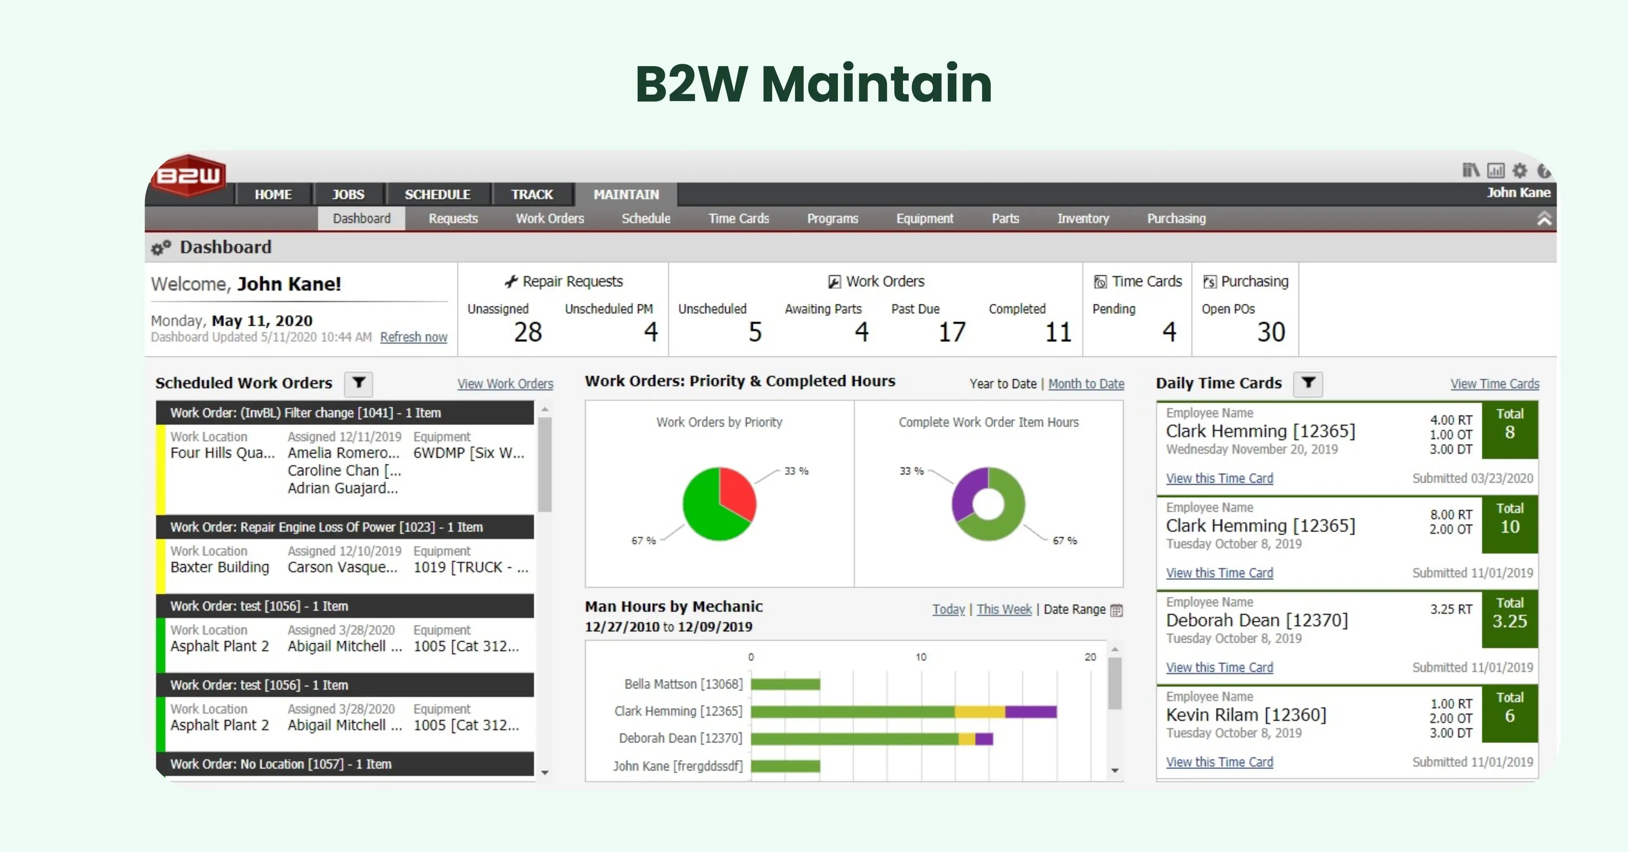
Task: Open the library books icon
Action: 1471,170
